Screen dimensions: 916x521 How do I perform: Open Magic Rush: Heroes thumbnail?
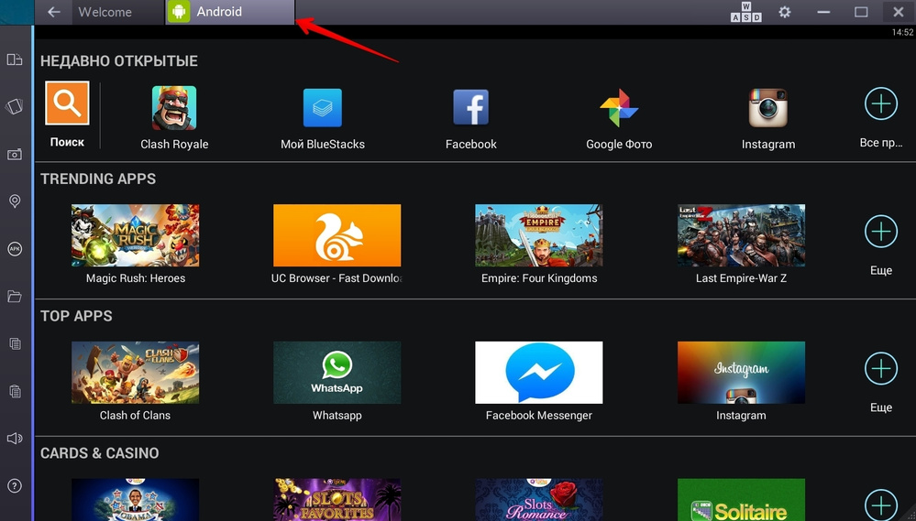click(x=135, y=235)
